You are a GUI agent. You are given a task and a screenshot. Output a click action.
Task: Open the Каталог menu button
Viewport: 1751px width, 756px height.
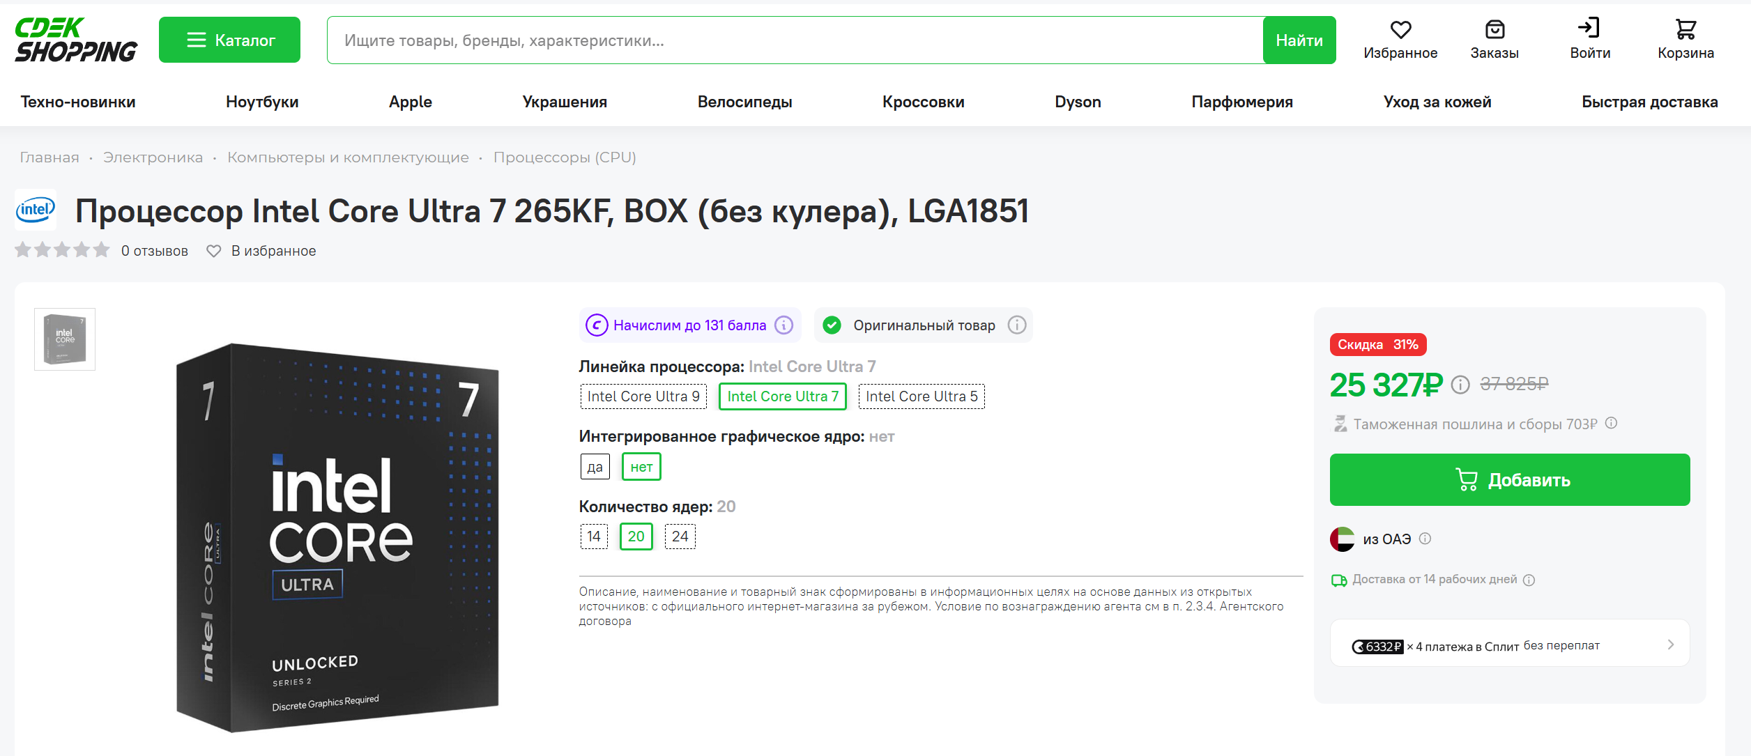(x=229, y=40)
